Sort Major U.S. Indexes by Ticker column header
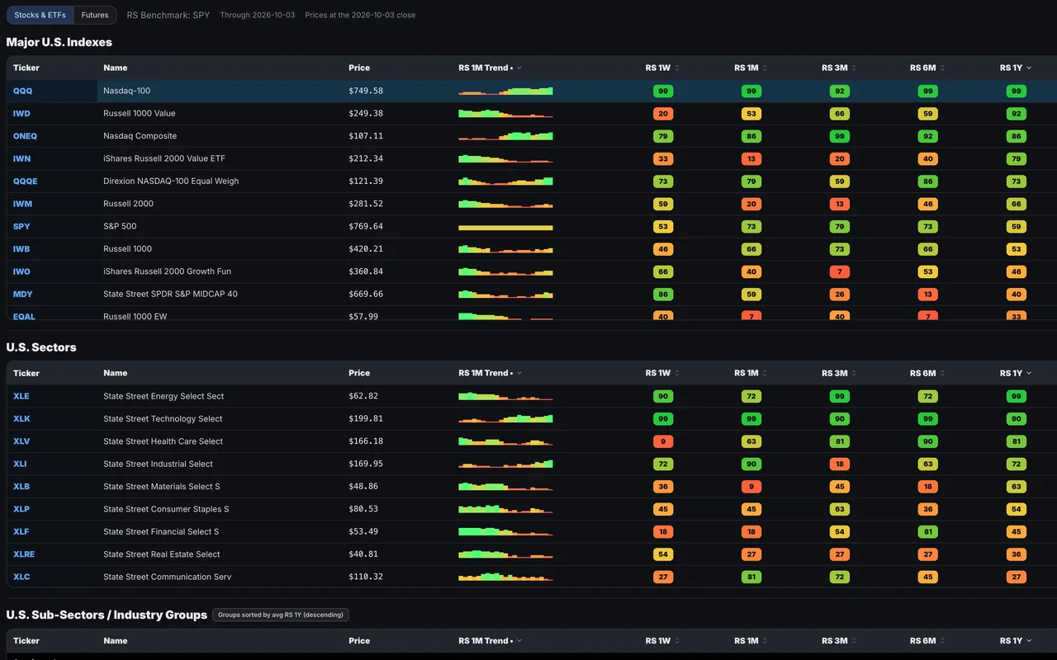 26,68
